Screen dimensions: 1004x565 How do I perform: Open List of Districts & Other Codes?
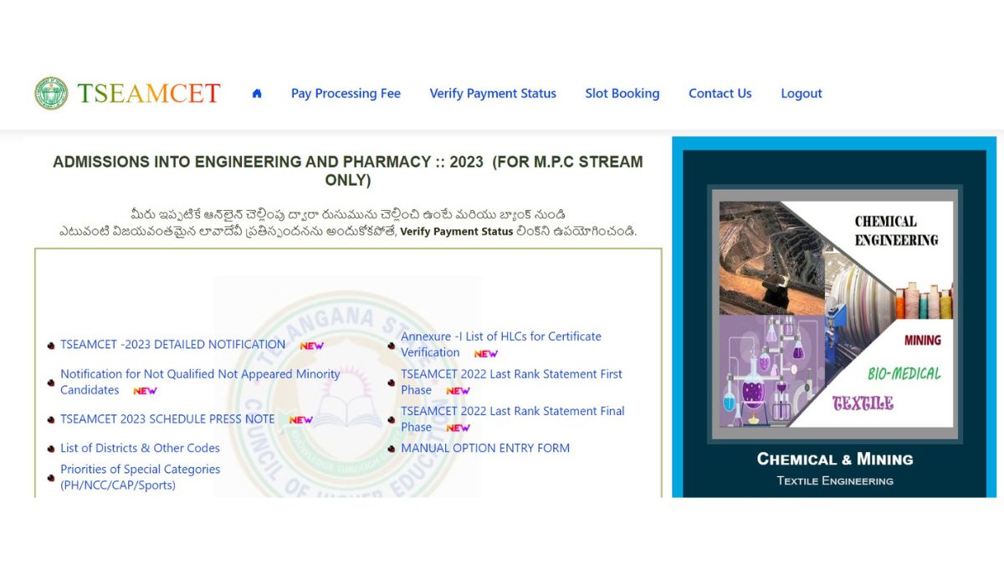140,448
